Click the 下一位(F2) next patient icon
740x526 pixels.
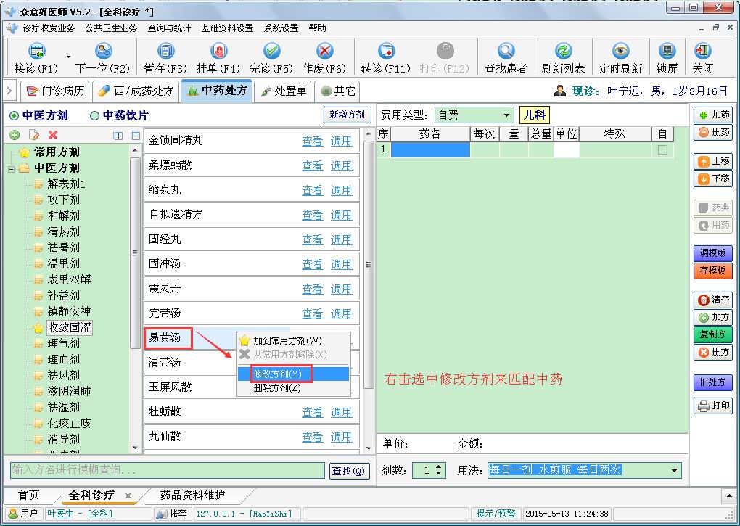[x=103, y=51]
